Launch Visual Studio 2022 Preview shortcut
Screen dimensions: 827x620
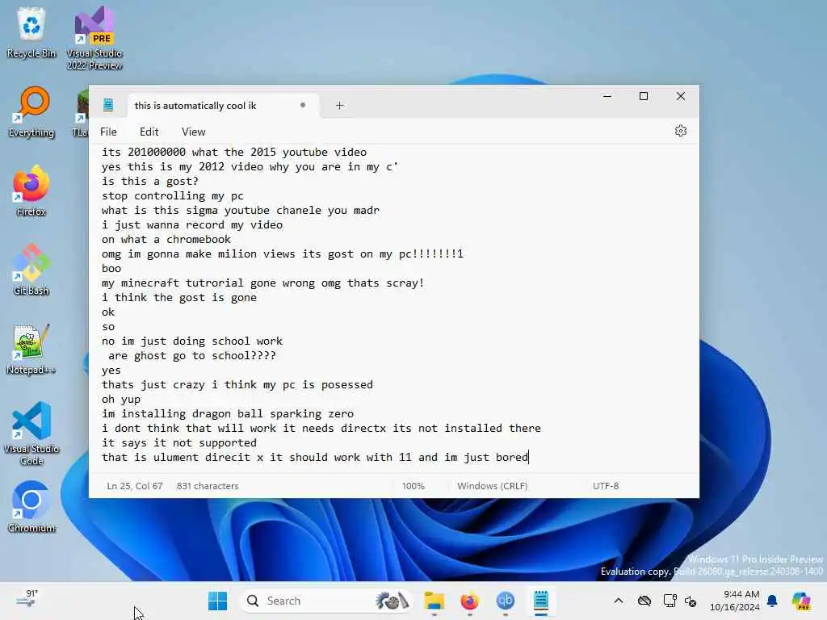click(x=94, y=38)
